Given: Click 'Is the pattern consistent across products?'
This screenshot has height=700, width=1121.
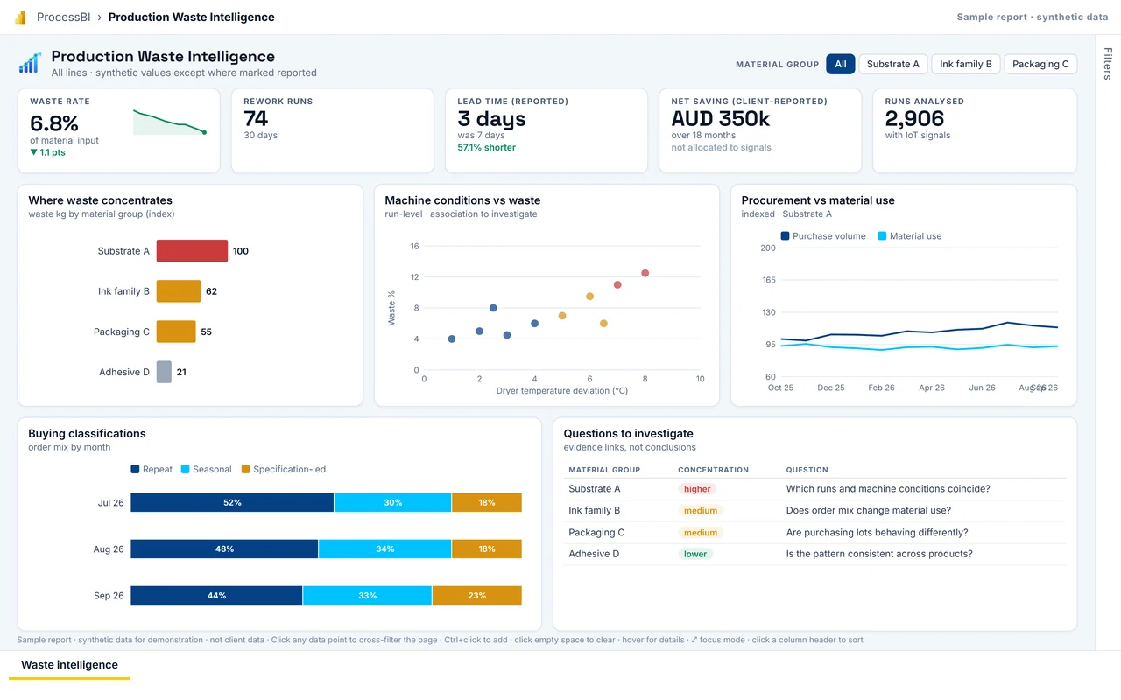Looking at the screenshot, I should tap(879, 554).
